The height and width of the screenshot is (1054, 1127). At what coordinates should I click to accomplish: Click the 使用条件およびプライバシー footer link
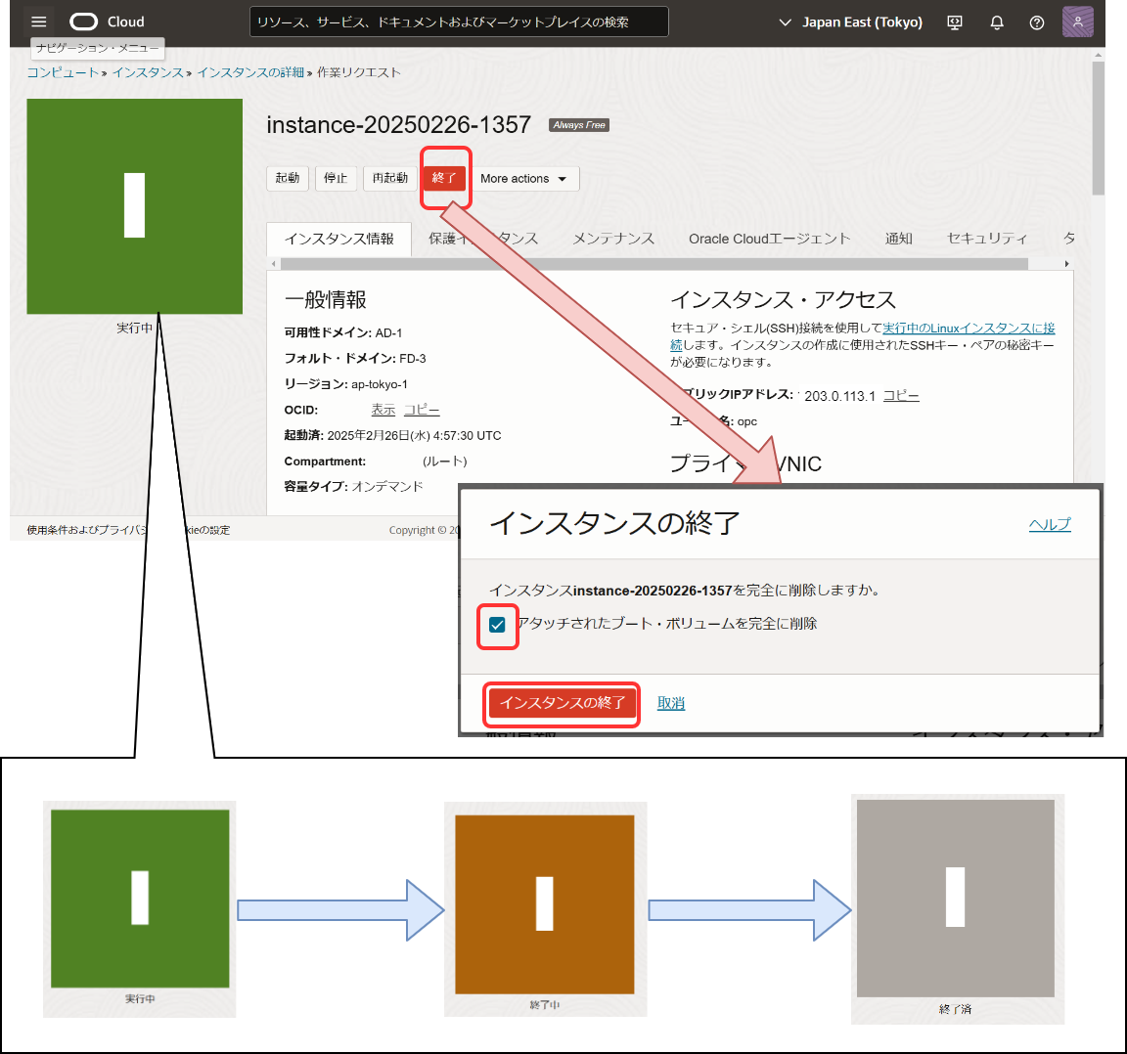click(x=86, y=530)
